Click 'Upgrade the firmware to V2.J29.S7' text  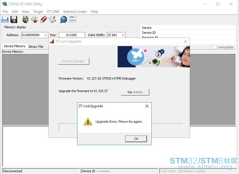(x=83, y=91)
